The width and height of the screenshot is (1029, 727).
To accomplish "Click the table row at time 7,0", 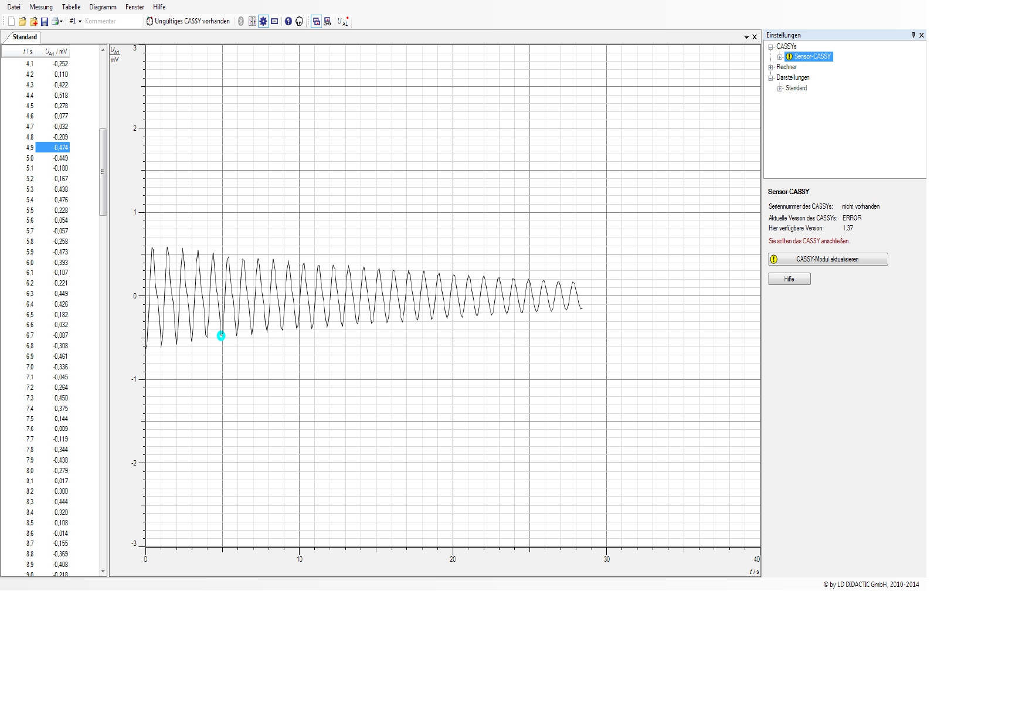I will pyautogui.click(x=36, y=367).
